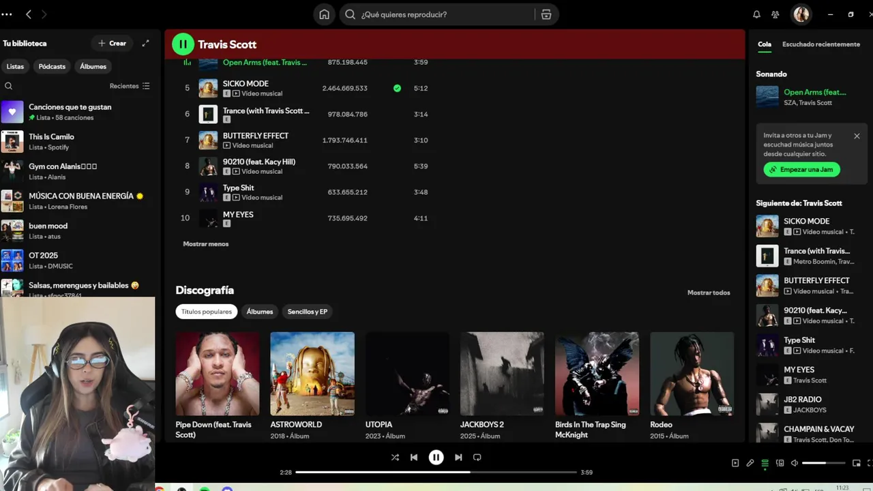
Task: Open the Now Playing view icon
Action: click(735, 463)
